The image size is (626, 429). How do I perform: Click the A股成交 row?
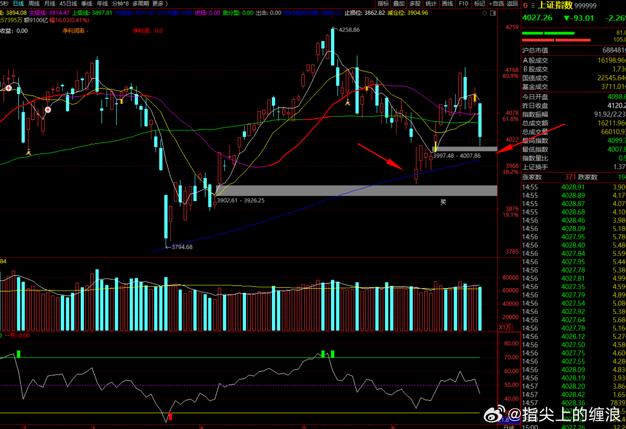point(574,60)
